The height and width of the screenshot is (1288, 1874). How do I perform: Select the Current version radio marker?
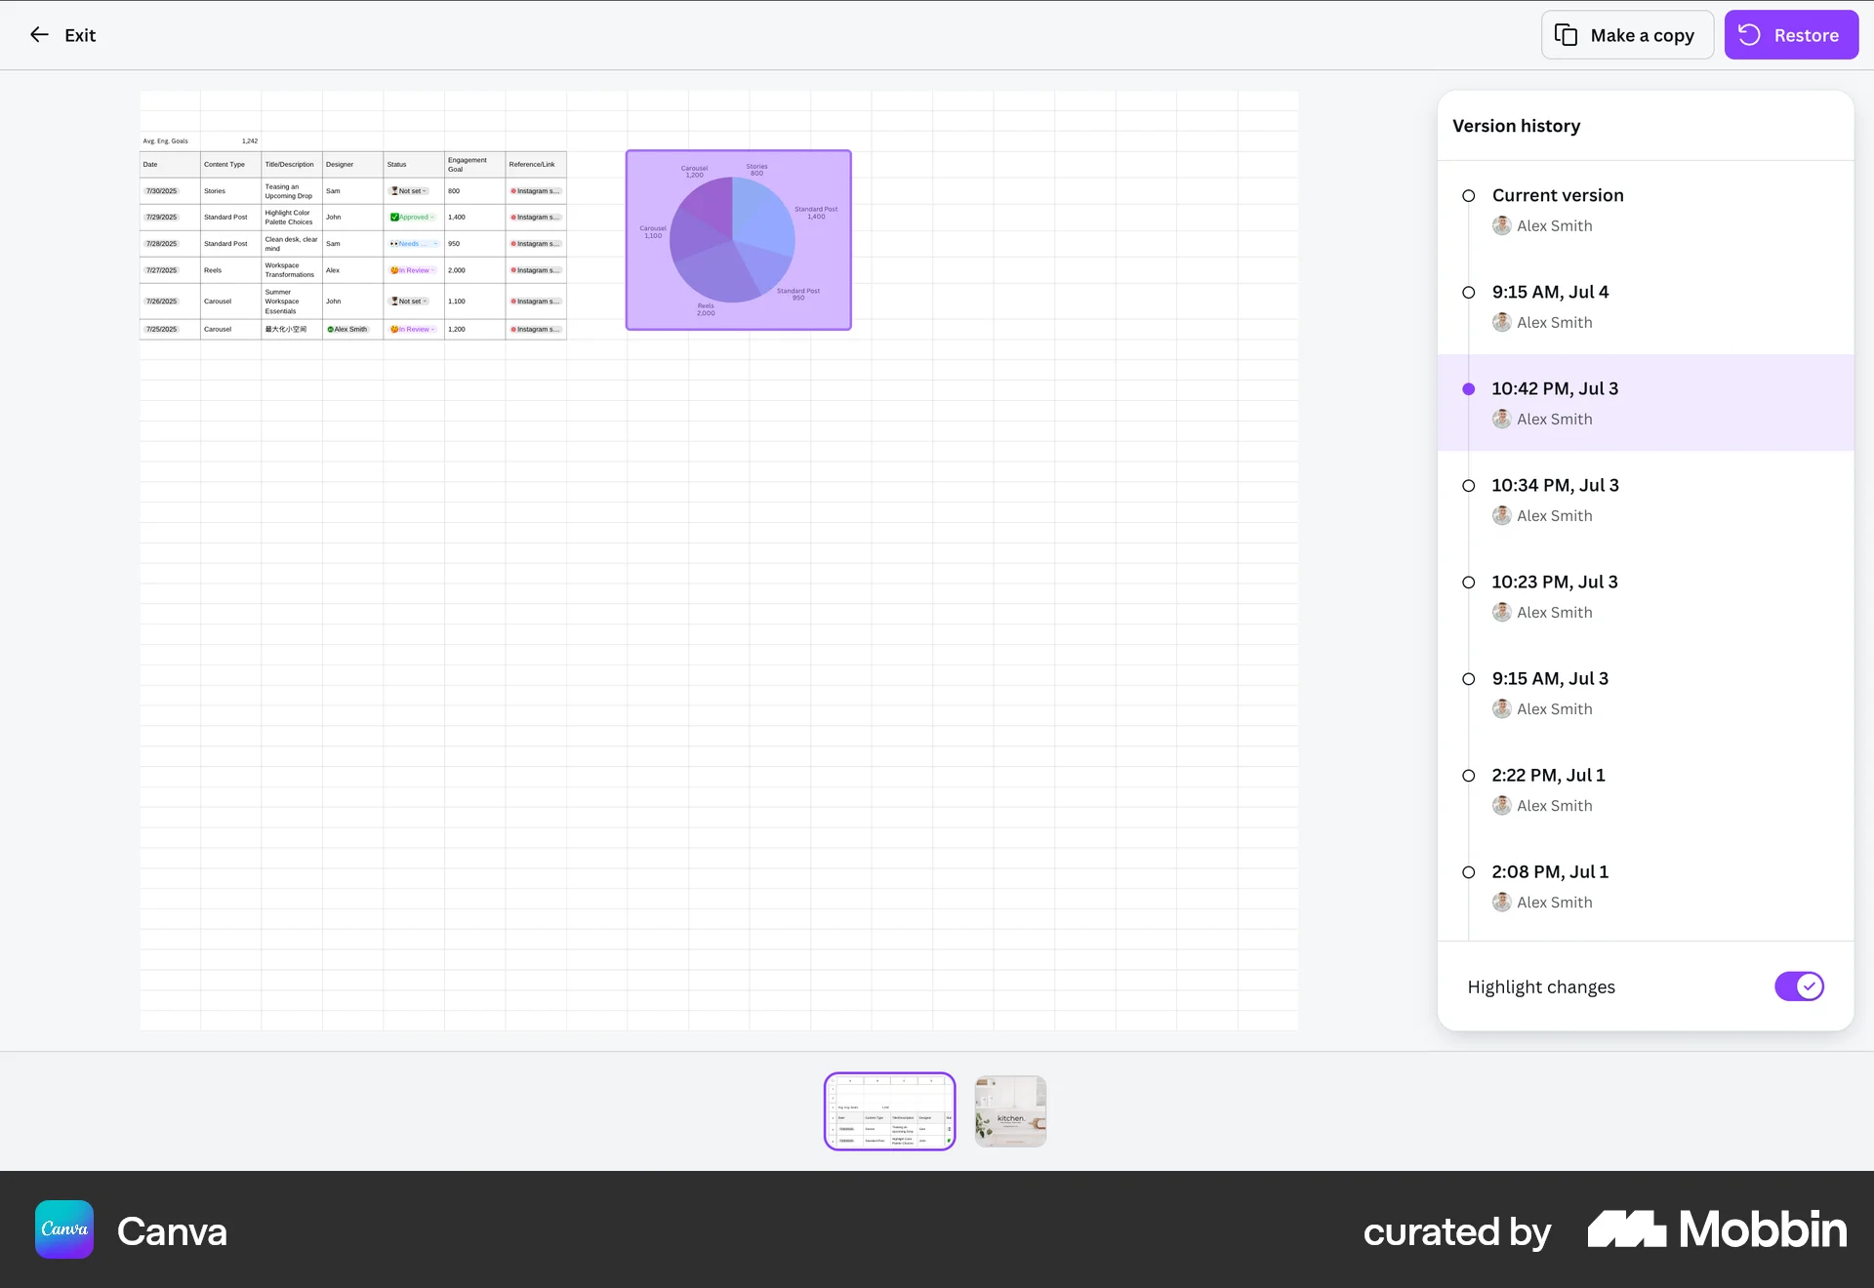tap(1468, 195)
